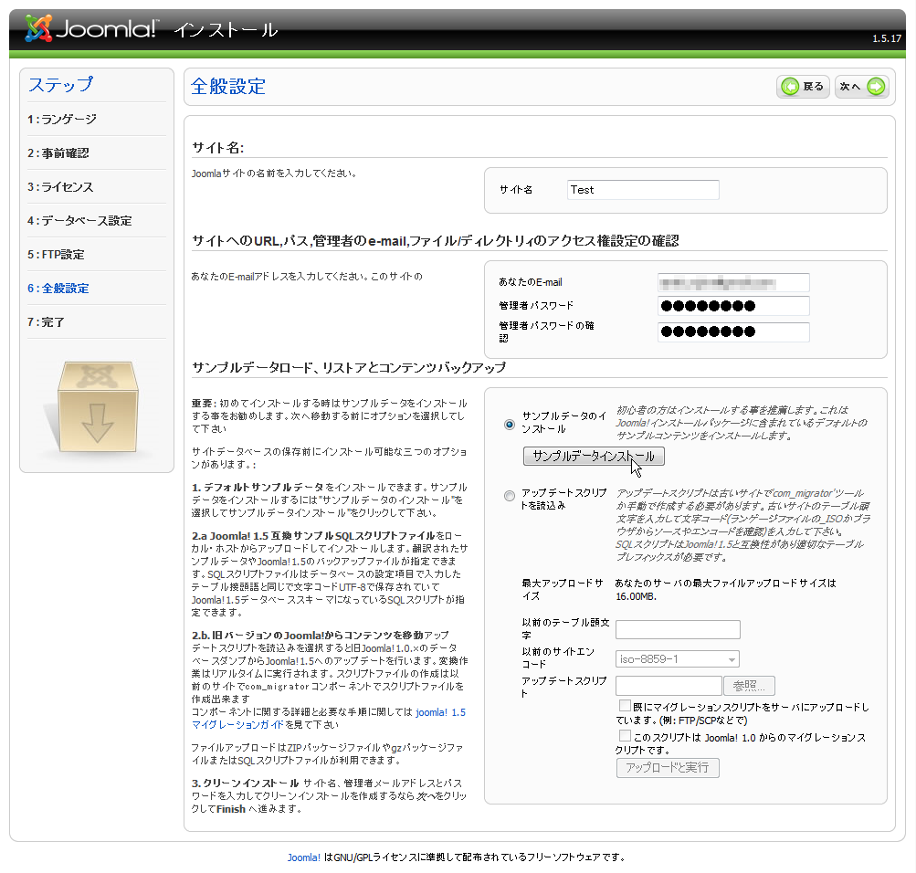
Task: Click the 全般設定 page heading
Action: coord(228,87)
